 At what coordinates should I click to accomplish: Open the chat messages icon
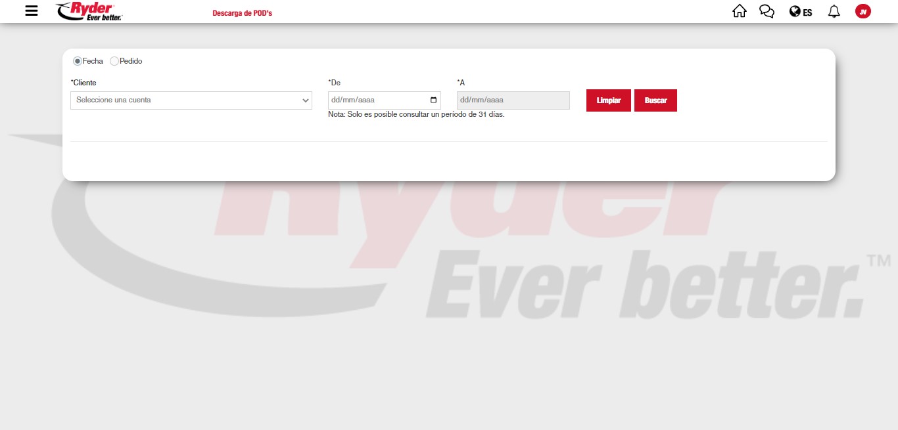click(767, 11)
